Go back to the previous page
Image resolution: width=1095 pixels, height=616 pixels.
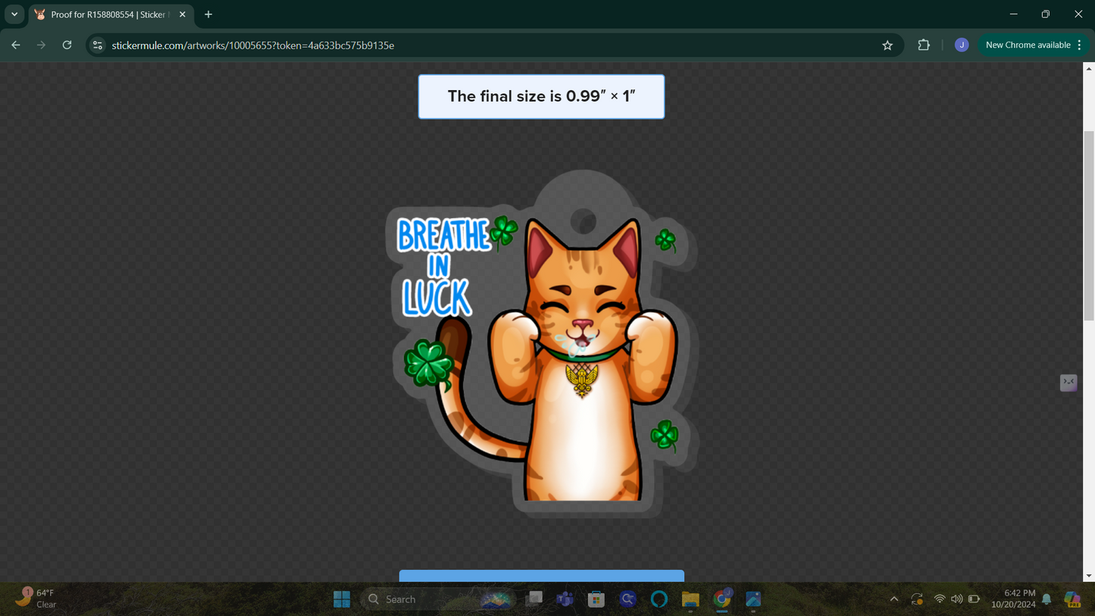[x=16, y=45]
